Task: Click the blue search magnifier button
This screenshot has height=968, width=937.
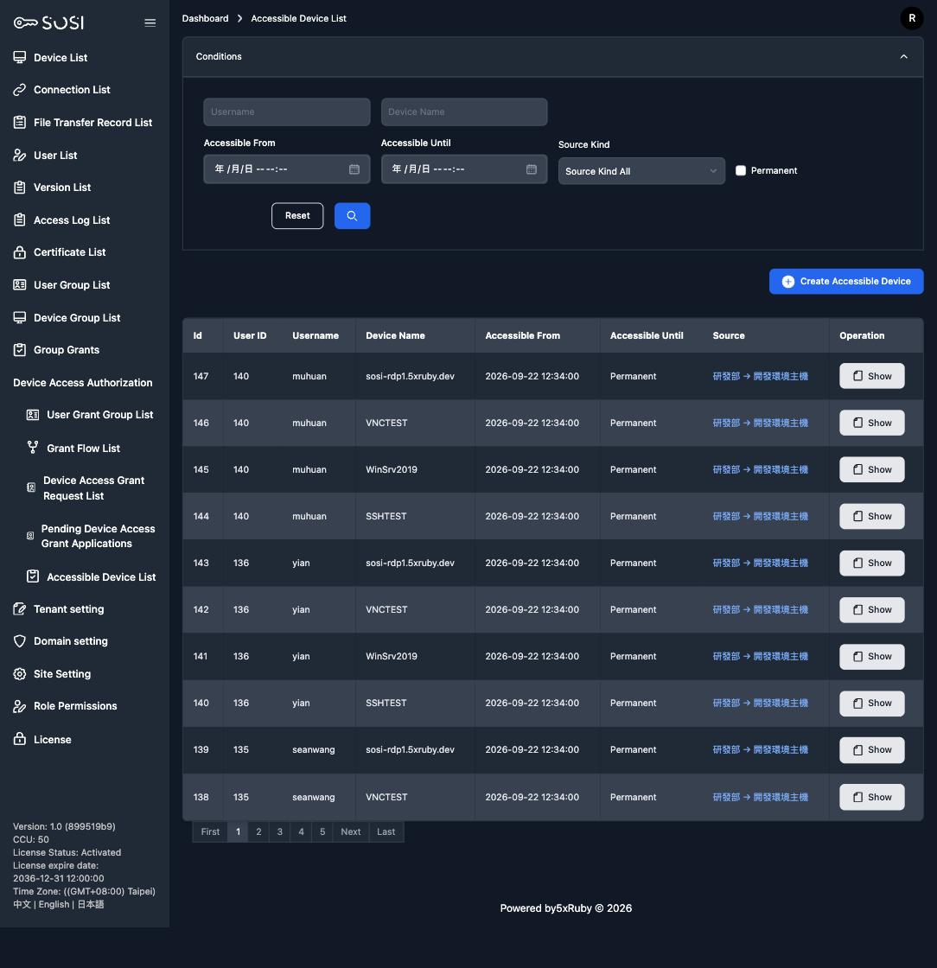Action: tap(353, 215)
